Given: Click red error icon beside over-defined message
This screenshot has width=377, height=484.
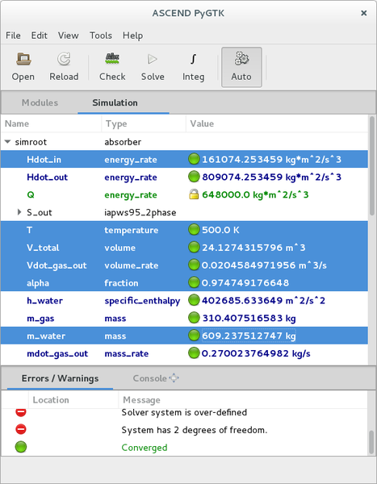Looking at the screenshot, I should 21,412.
